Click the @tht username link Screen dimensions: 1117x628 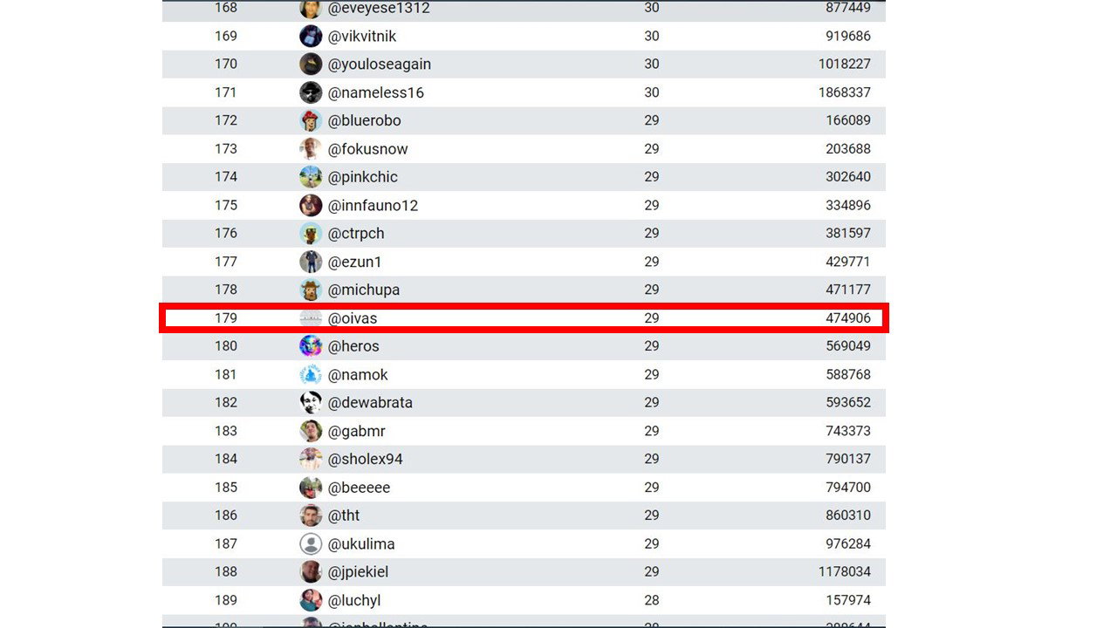click(x=344, y=515)
